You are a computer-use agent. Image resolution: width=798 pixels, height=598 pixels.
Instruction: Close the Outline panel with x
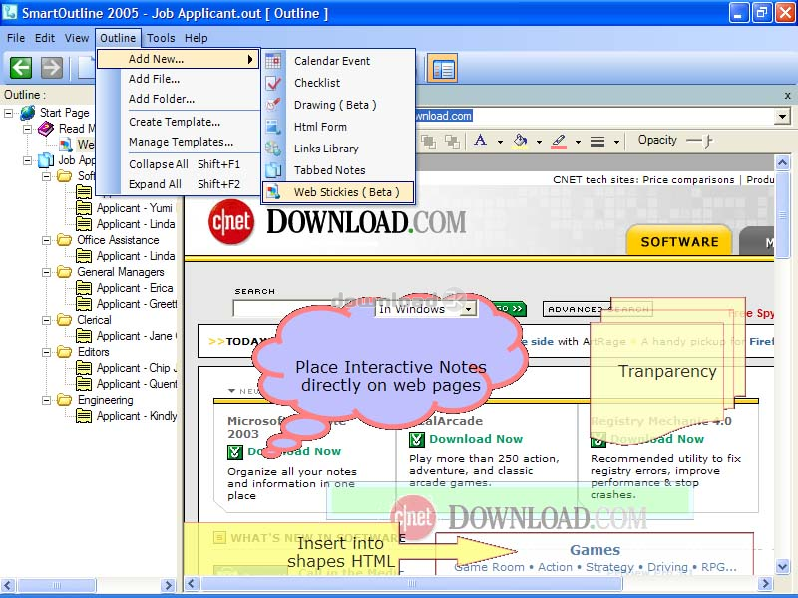(787, 95)
